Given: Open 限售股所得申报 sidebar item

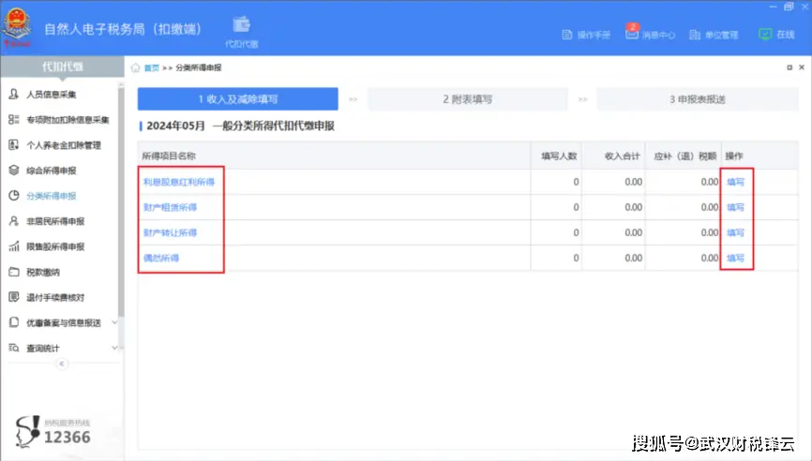Looking at the screenshot, I should point(54,246).
